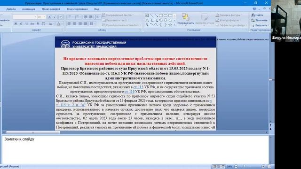Viewport: 301px width, 169px height.
Task: Toggle italic formatting (К)
Action: 21,24
